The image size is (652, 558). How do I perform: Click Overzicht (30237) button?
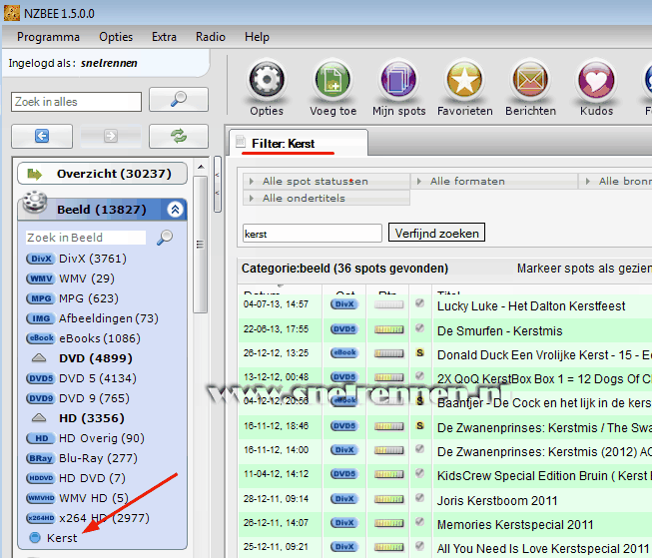pyautogui.click(x=102, y=174)
